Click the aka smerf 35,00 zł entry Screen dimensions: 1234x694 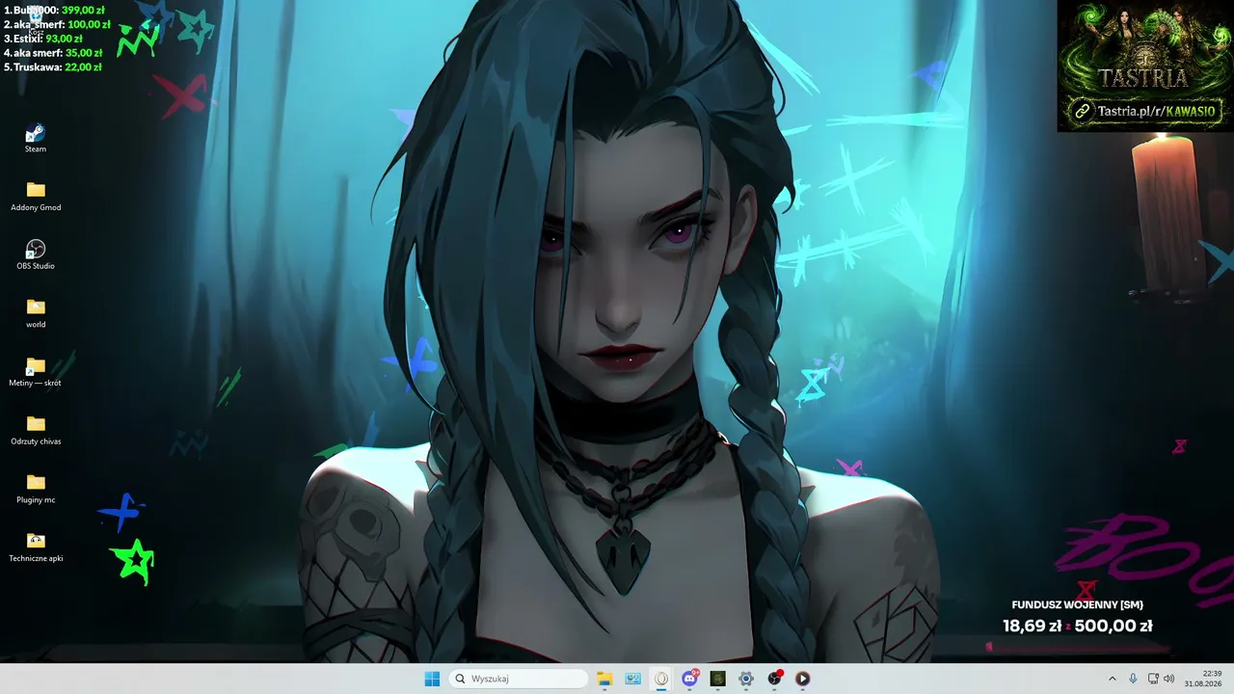click(53, 53)
